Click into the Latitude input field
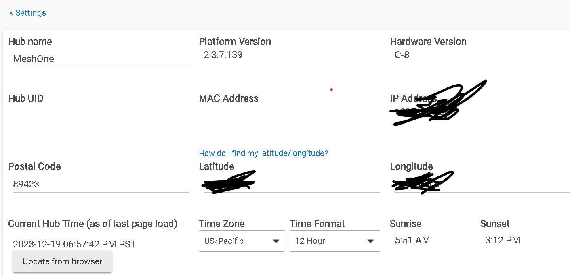The image size is (570, 276). point(290,184)
